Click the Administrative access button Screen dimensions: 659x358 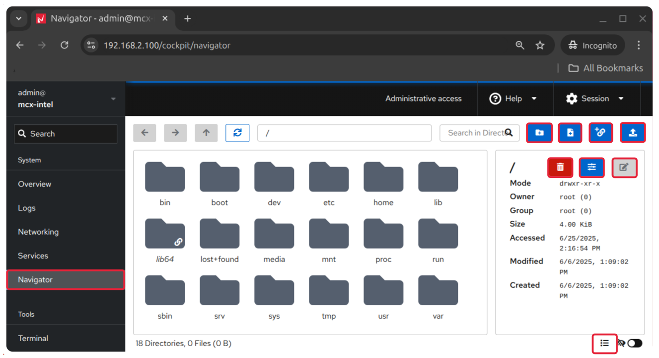click(423, 98)
